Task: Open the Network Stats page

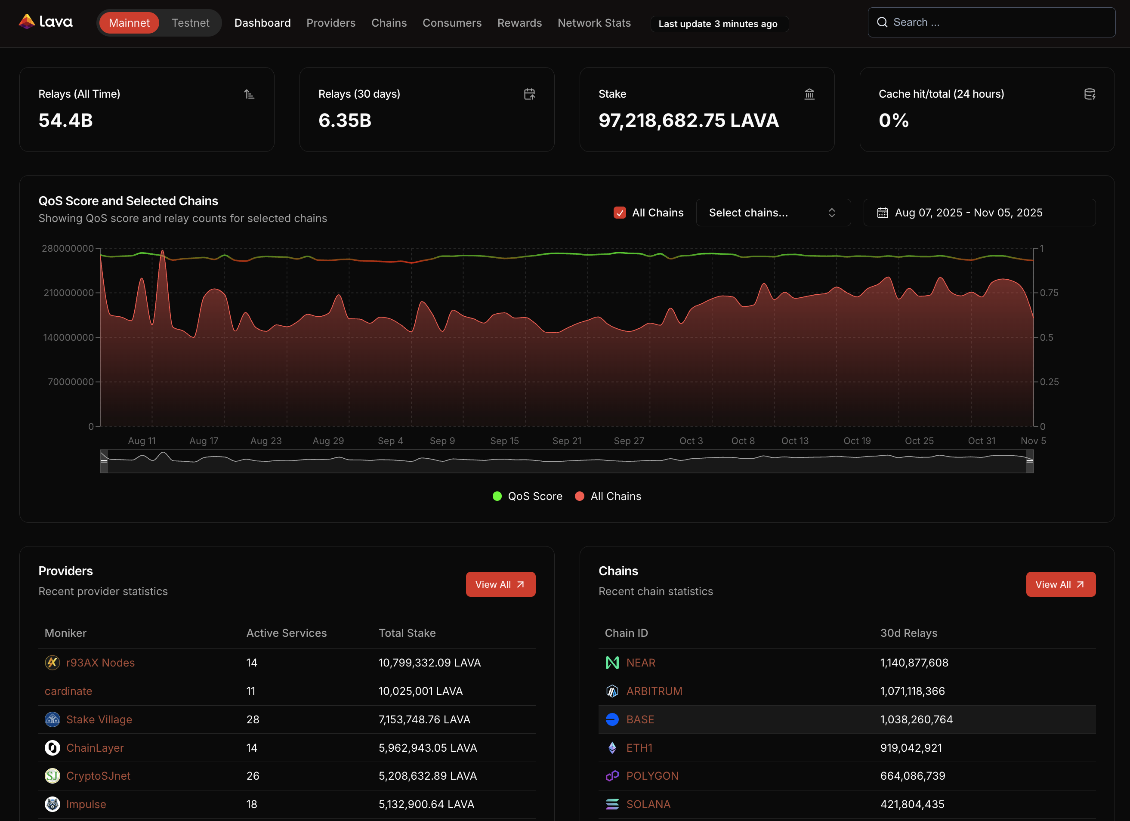Action: (594, 23)
